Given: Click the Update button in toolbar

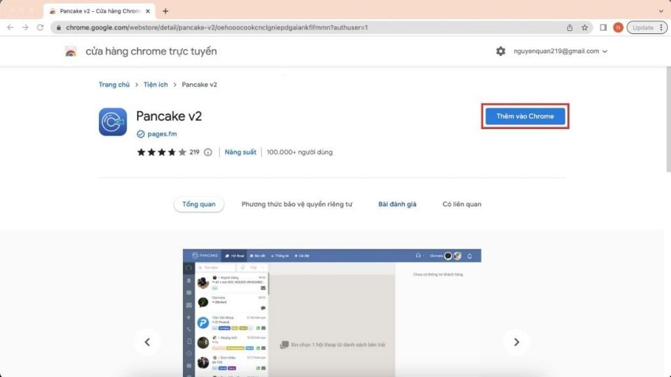Looking at the screenshot, I should coord(642,27).
